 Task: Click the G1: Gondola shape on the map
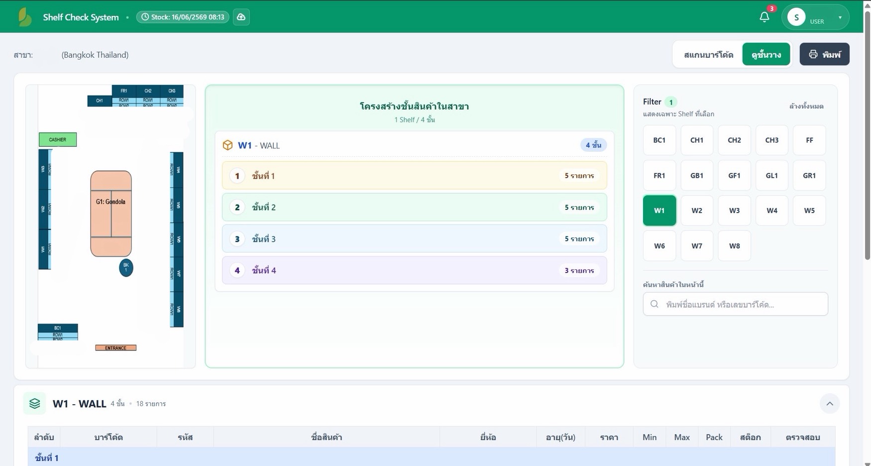point(111,214)
